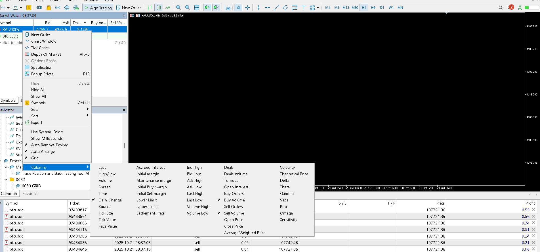
Task: Set the M15 timeframe
Action: (x=346, y=8)
